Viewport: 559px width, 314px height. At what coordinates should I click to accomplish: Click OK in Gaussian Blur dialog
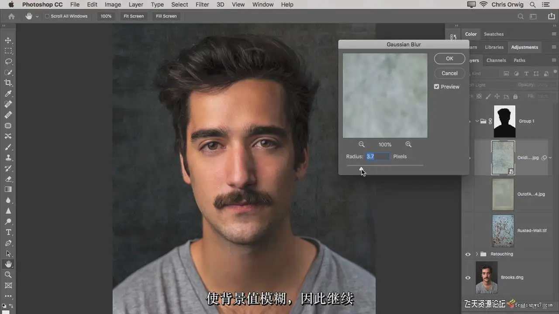pyautogui.click(x=449, y=58)
